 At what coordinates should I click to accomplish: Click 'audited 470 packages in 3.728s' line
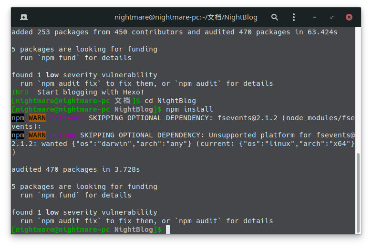76,169
